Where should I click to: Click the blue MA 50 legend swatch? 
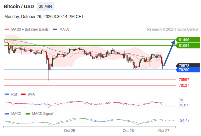pos(55,30)
